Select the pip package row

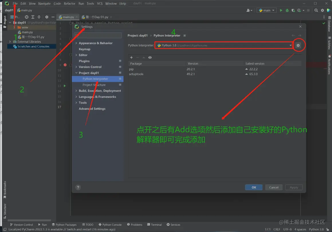(x=215, y=69)
